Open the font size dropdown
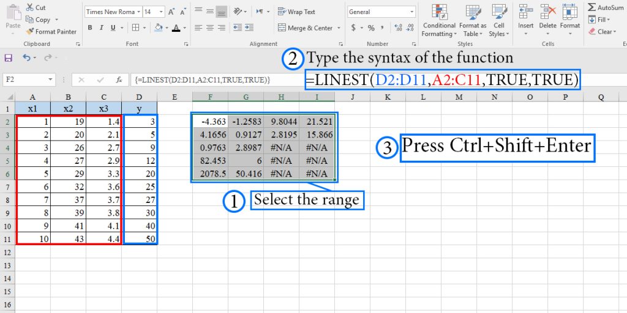The height and width of the screenshot is (313, 627). pos(162,12)
